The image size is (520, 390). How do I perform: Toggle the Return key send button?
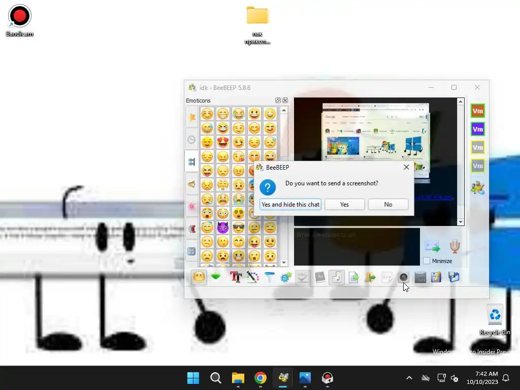tap(337, 277)
